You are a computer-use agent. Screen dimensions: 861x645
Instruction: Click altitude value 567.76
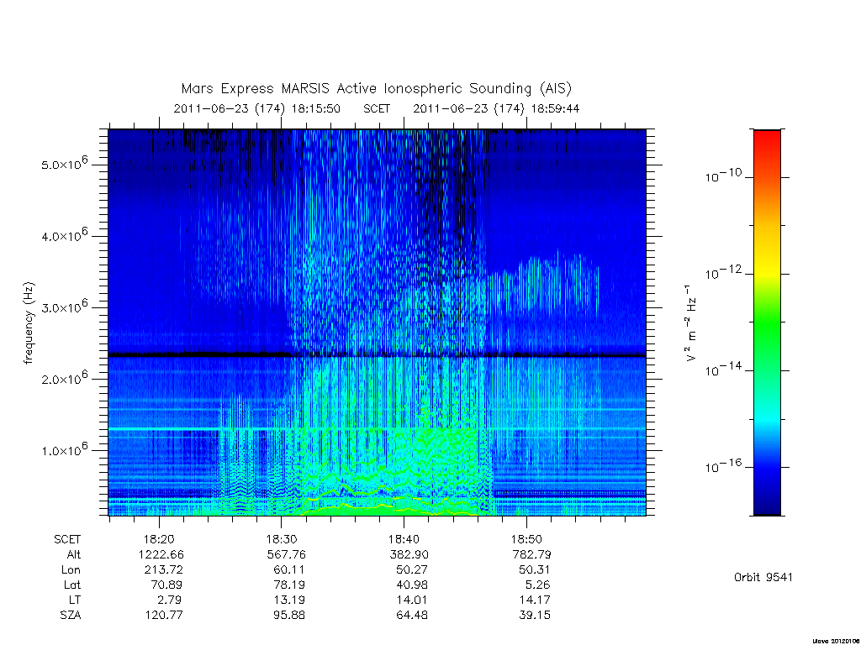(x=286, y=554)
